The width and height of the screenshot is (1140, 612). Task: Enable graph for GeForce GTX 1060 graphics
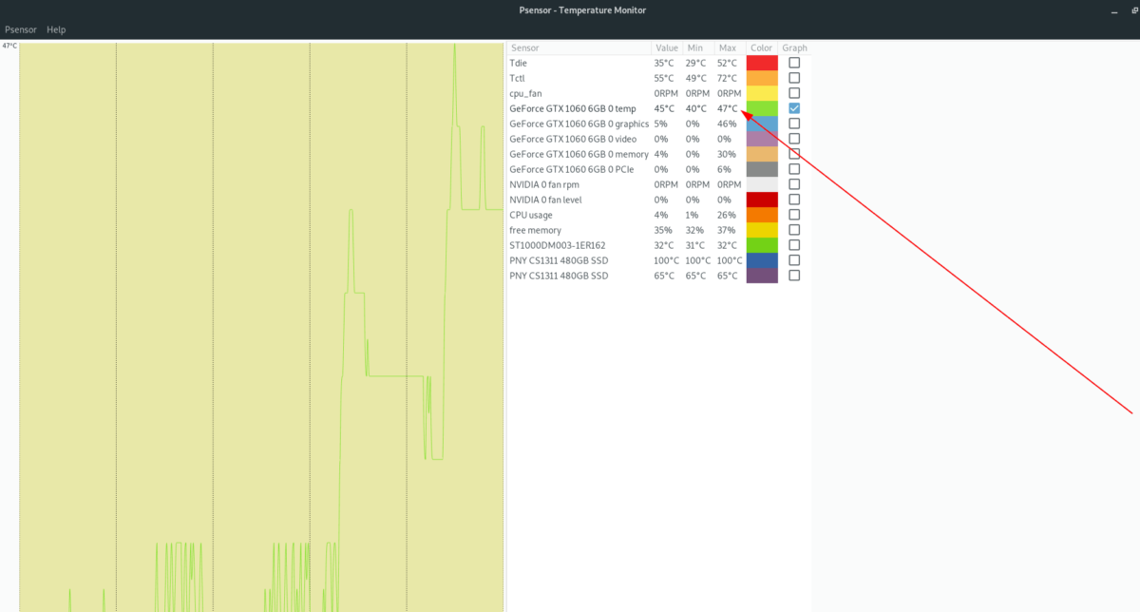click(794, 124)
